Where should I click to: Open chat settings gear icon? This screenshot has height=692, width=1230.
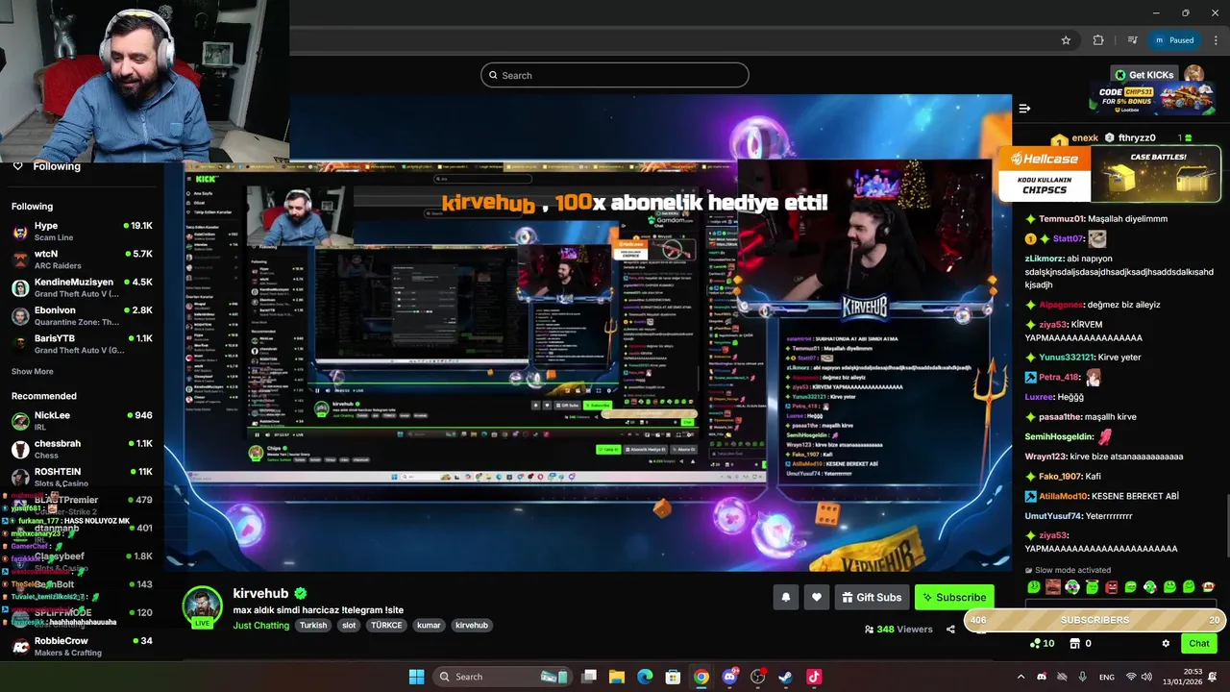[1166, 644]
